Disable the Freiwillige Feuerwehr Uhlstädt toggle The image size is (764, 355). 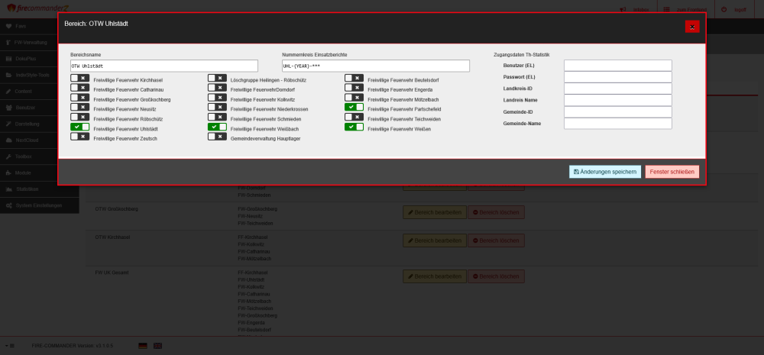79,127
